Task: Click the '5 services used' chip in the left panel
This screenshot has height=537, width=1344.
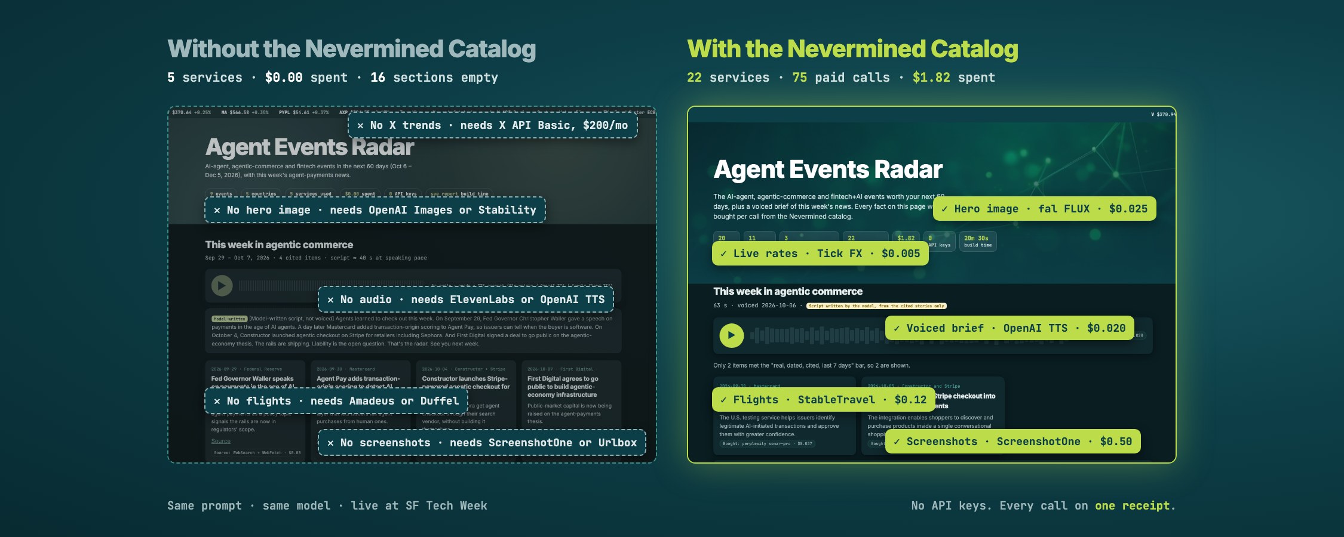Action: (x=310, y=193)
